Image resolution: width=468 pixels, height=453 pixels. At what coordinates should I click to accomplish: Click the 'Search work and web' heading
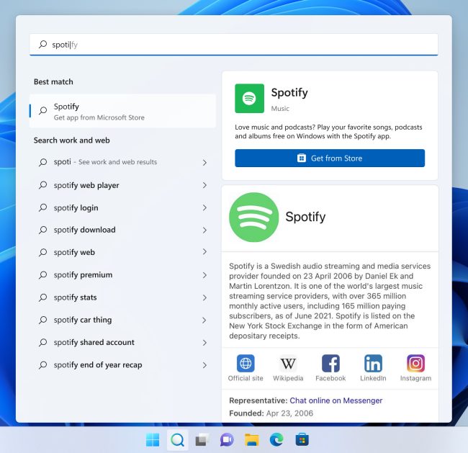(71, 140)
